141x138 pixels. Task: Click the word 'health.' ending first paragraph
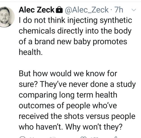point(31,52)
